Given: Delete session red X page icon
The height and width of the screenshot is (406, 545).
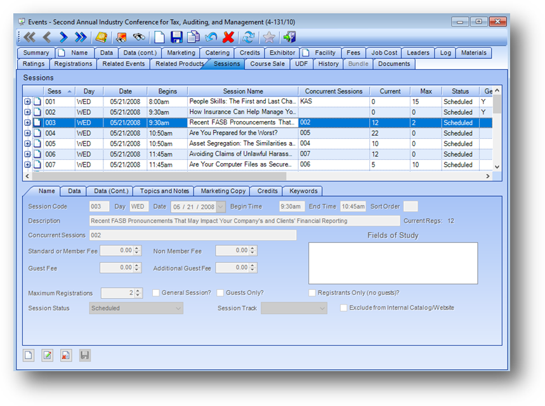Looking at the screenshot, I should (66, 355).
